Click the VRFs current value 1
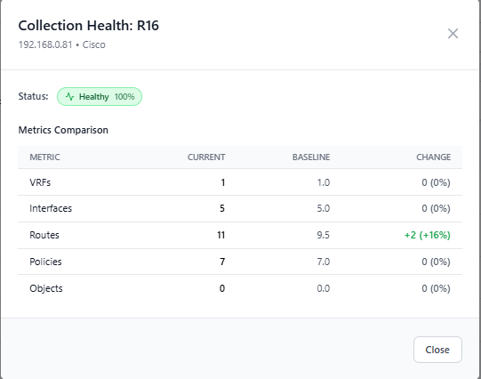 point(223,182)
